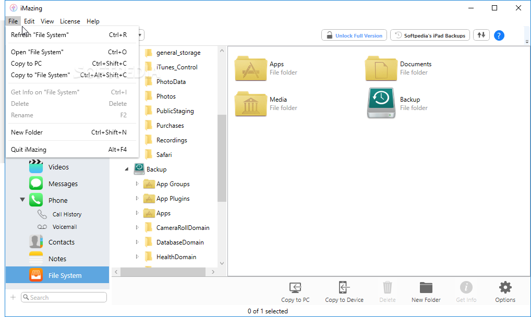Select PhotoData folder in tree
This screenshot has width=531, height=317.
coord(165,82)
